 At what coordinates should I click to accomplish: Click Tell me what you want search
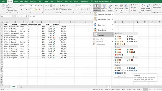click(x=103, y=1)
